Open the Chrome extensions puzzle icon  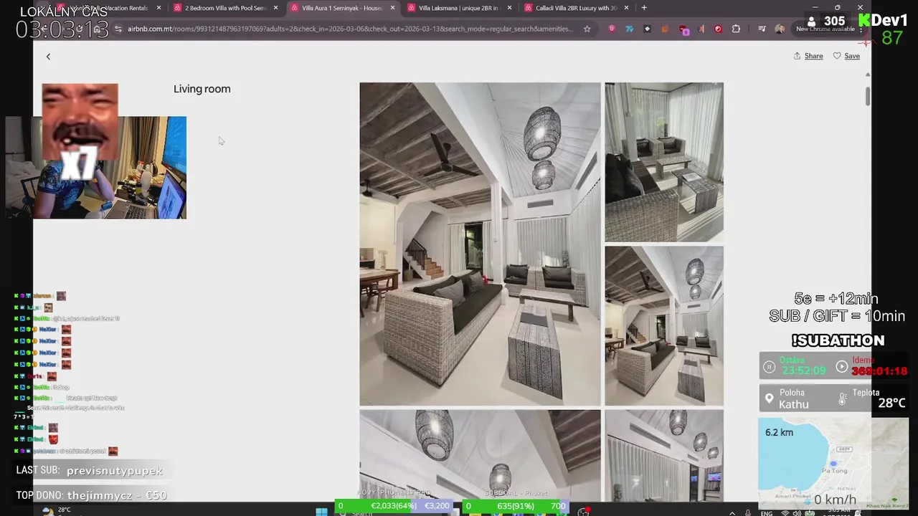[736, 29]
